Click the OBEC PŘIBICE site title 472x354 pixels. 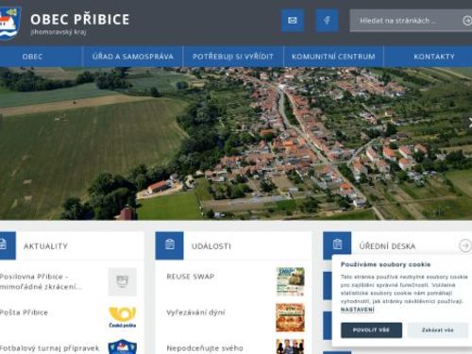80,19
